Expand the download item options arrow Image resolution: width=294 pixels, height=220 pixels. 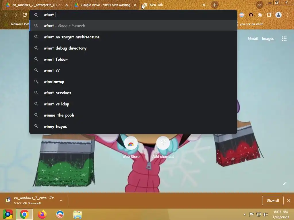61,200
